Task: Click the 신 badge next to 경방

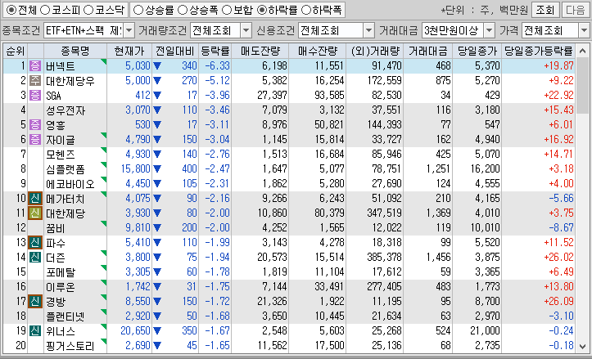Action: coord(35,301)
